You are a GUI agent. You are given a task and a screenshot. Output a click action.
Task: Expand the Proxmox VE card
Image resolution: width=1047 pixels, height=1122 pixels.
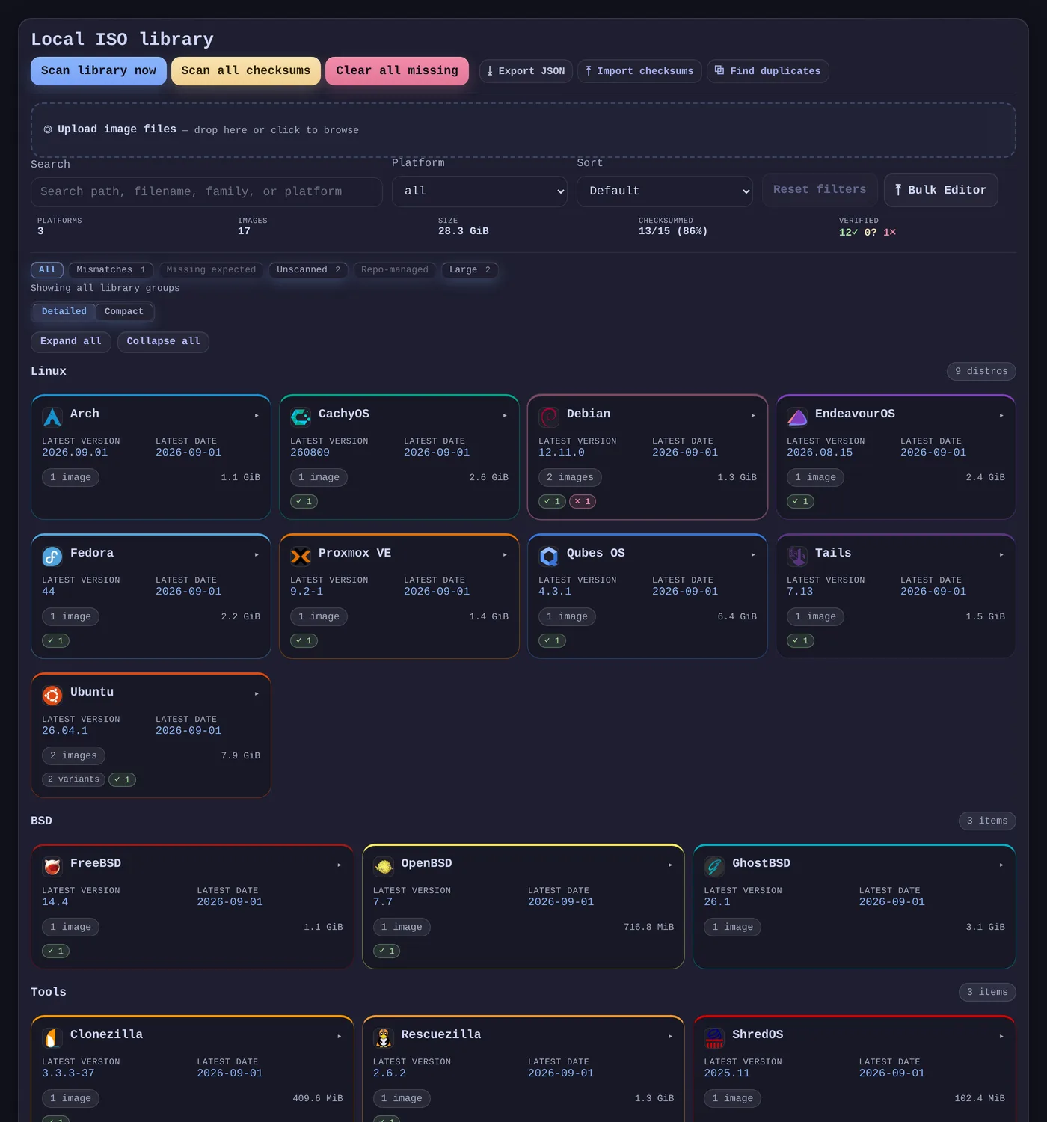pyautogui.click(x=505, y=554)
